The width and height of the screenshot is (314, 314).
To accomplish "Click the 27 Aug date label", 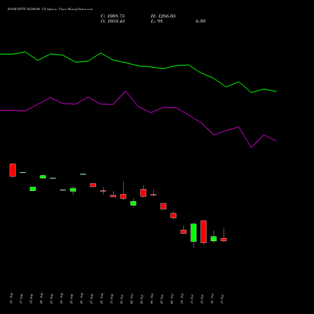I will pos(92,298).
